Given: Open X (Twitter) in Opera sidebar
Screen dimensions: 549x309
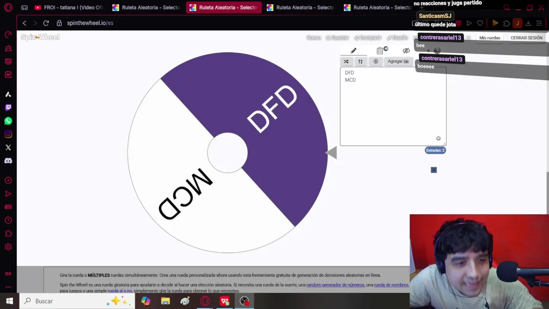Looking at the screenshot, I should [8, 148].
